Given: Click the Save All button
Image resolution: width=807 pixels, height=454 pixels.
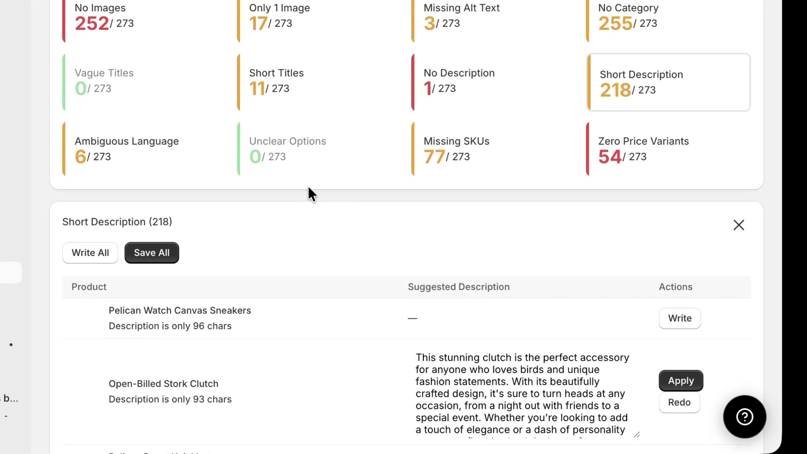Looking at the screenshot, I should pos(152,253).
